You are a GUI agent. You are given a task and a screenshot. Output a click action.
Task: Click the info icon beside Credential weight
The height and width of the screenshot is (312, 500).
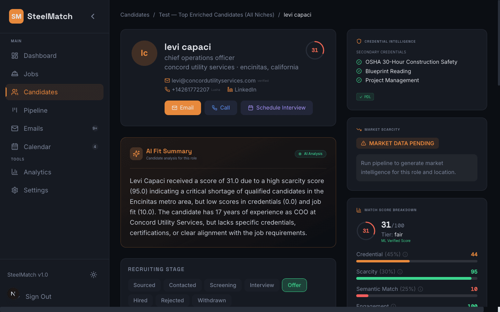[x=406, y=254]
